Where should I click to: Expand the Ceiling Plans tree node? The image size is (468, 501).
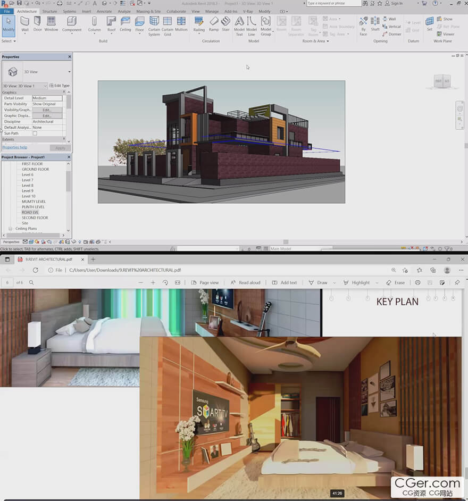point(10,229)
